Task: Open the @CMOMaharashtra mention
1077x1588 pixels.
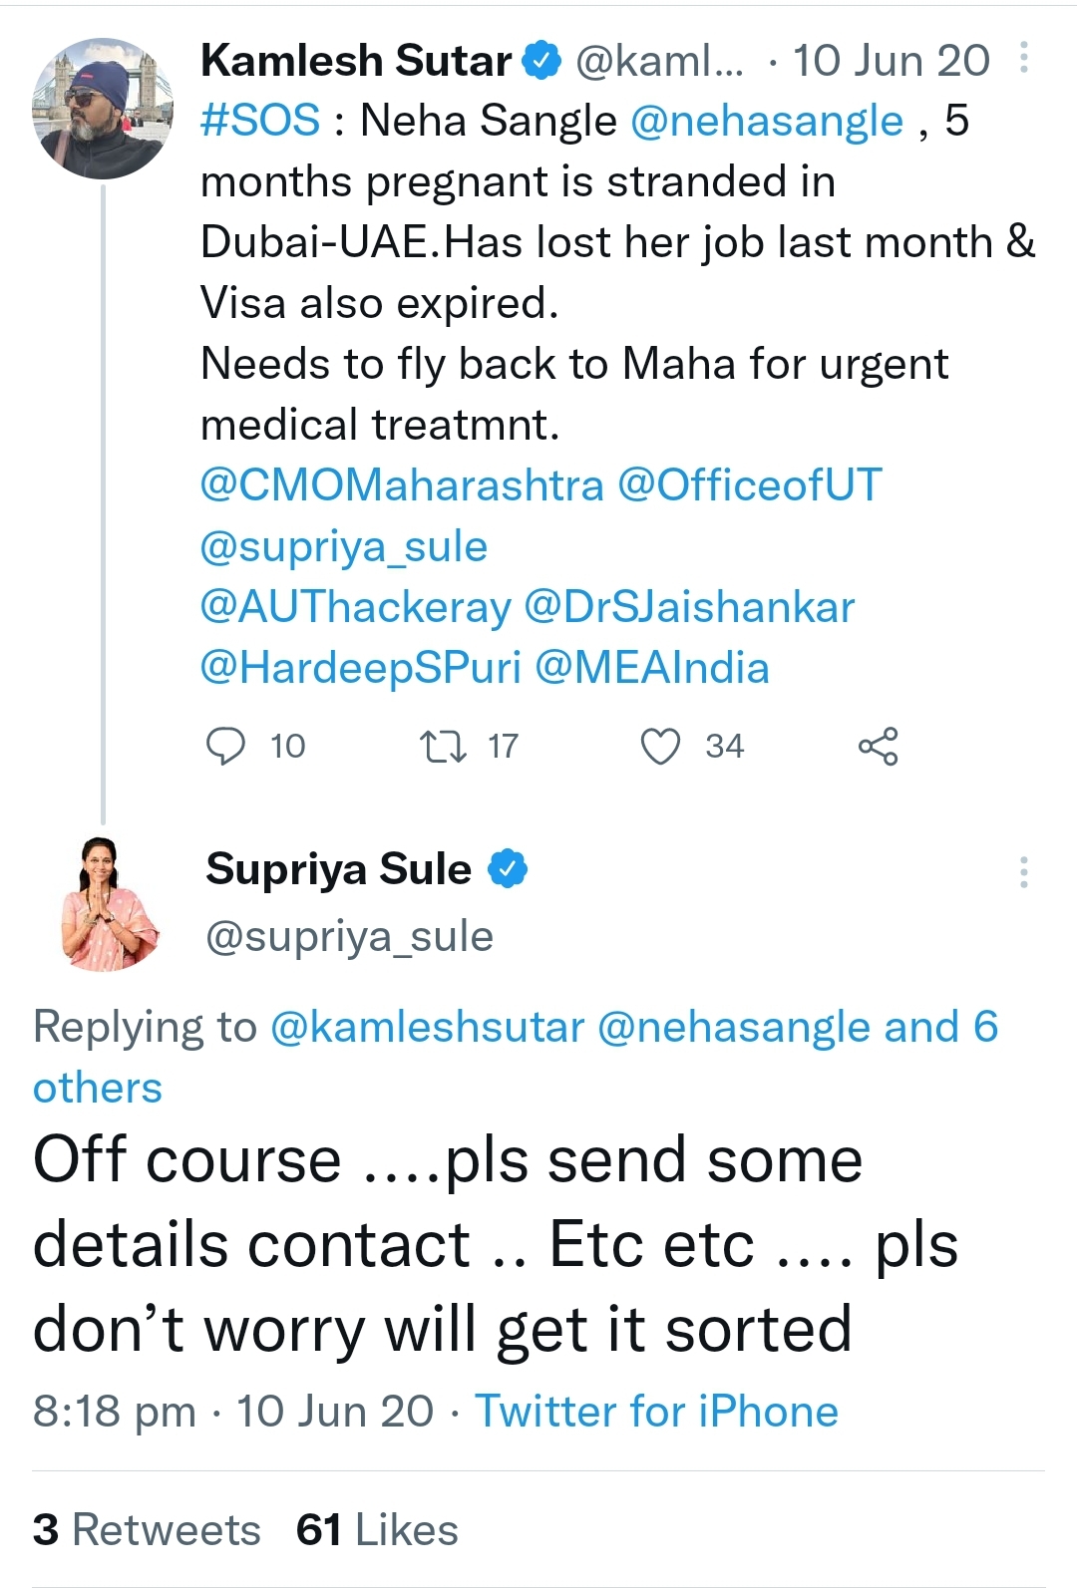Action: tap(402, 485)
